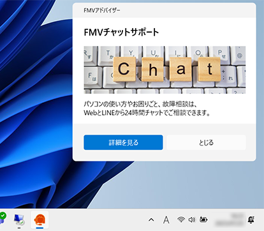Image resolution: width=264 pixels, height=231 pixels.
Task: Switch IME mode via the A indicator
Action: (x=166, y=220)
